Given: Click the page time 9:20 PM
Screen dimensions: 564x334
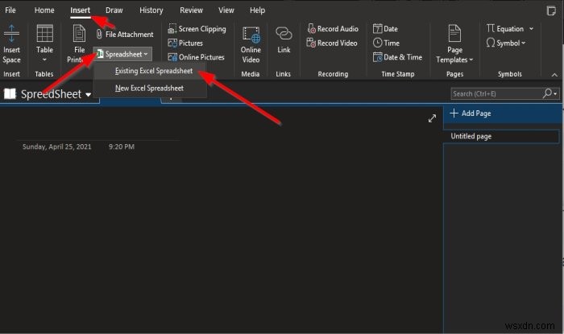Looking at the screenshot, I should (x=122, y=146).
